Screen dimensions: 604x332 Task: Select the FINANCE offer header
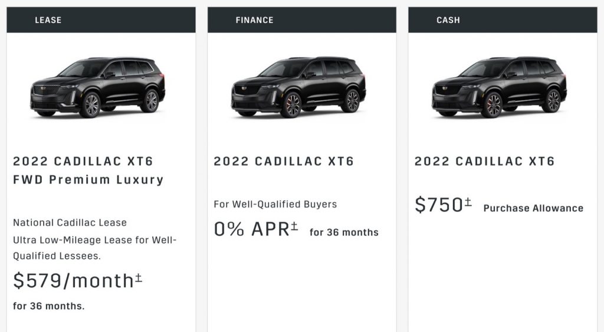(301, 19)
